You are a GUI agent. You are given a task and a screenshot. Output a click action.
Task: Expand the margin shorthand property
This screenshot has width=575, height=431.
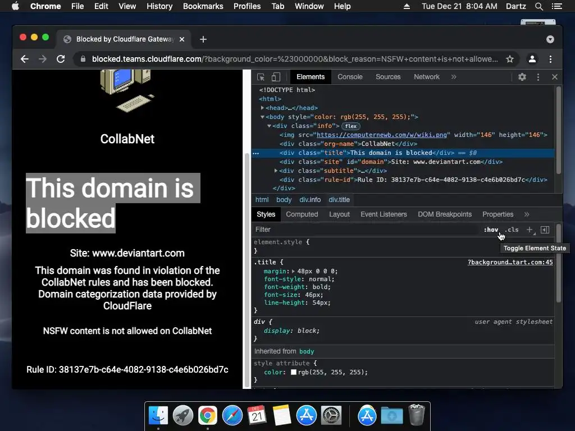coord(293,272)
